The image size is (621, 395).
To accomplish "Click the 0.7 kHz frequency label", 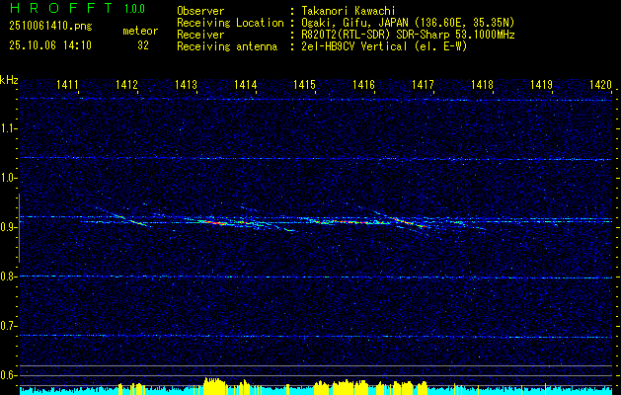I will tap(9, 326).
